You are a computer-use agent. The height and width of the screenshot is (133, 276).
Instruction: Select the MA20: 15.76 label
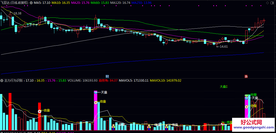[81, 3]
